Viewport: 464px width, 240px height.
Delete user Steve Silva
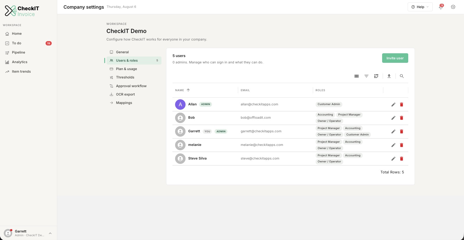pos(402,159)
